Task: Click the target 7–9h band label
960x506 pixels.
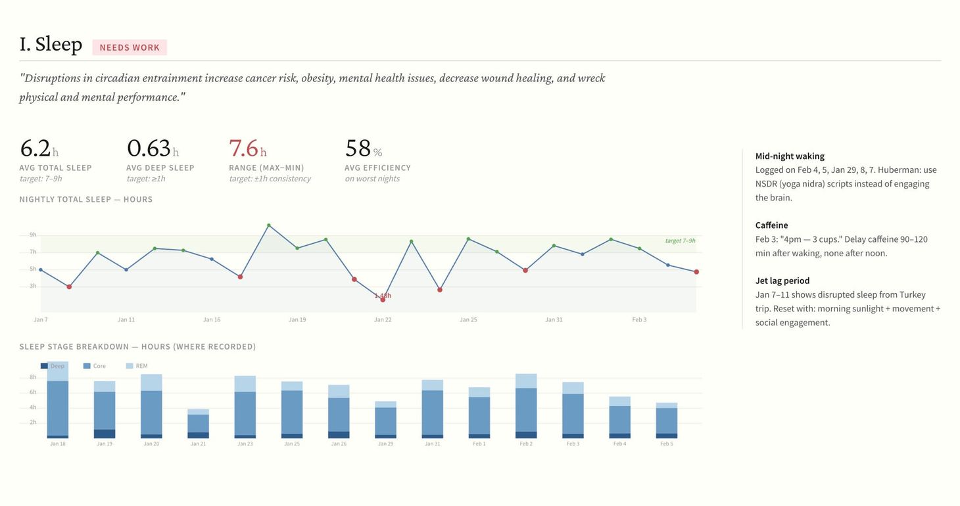Action: coord(680,241)
